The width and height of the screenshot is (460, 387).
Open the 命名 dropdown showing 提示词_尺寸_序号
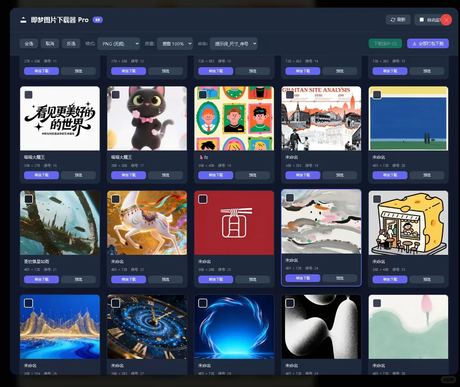233,44
